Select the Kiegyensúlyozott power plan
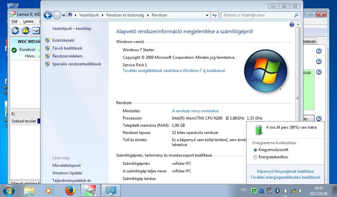 tap(255, 150)
